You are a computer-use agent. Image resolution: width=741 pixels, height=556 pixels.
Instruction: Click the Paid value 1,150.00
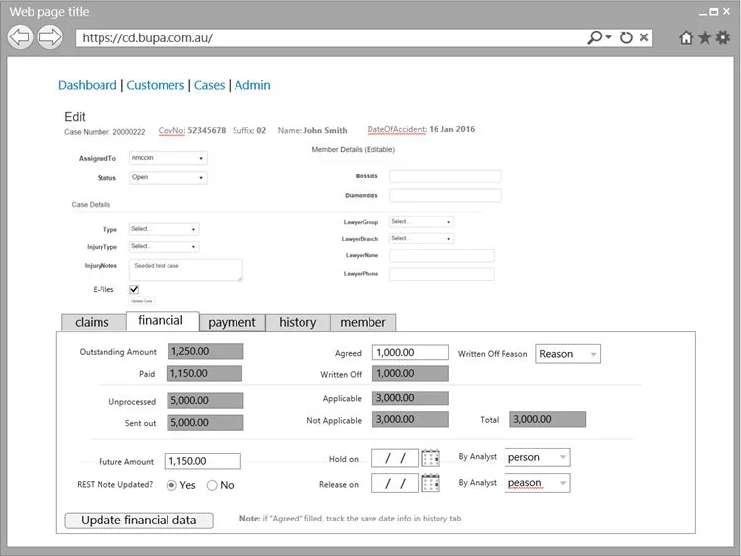click(x=204, y=373)
